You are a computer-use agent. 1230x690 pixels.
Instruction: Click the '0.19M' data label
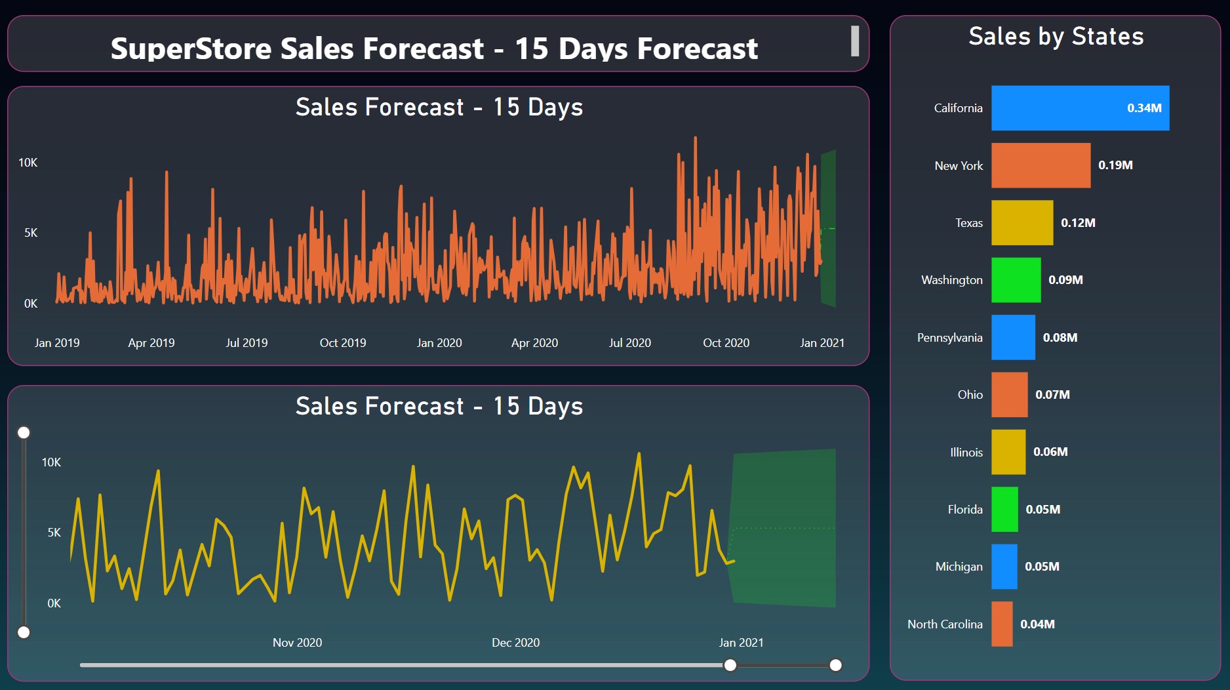click(x=1115, y=165)
